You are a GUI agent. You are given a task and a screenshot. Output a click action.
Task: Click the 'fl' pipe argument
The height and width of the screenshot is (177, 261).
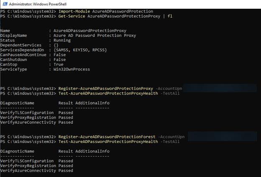coord(170,16)
